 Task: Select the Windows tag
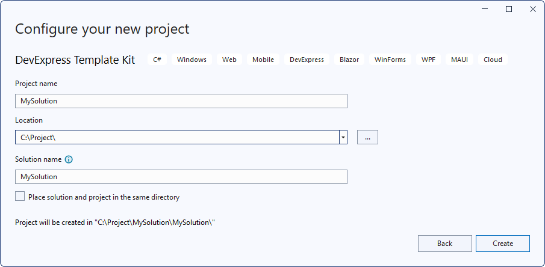point(192,60)
